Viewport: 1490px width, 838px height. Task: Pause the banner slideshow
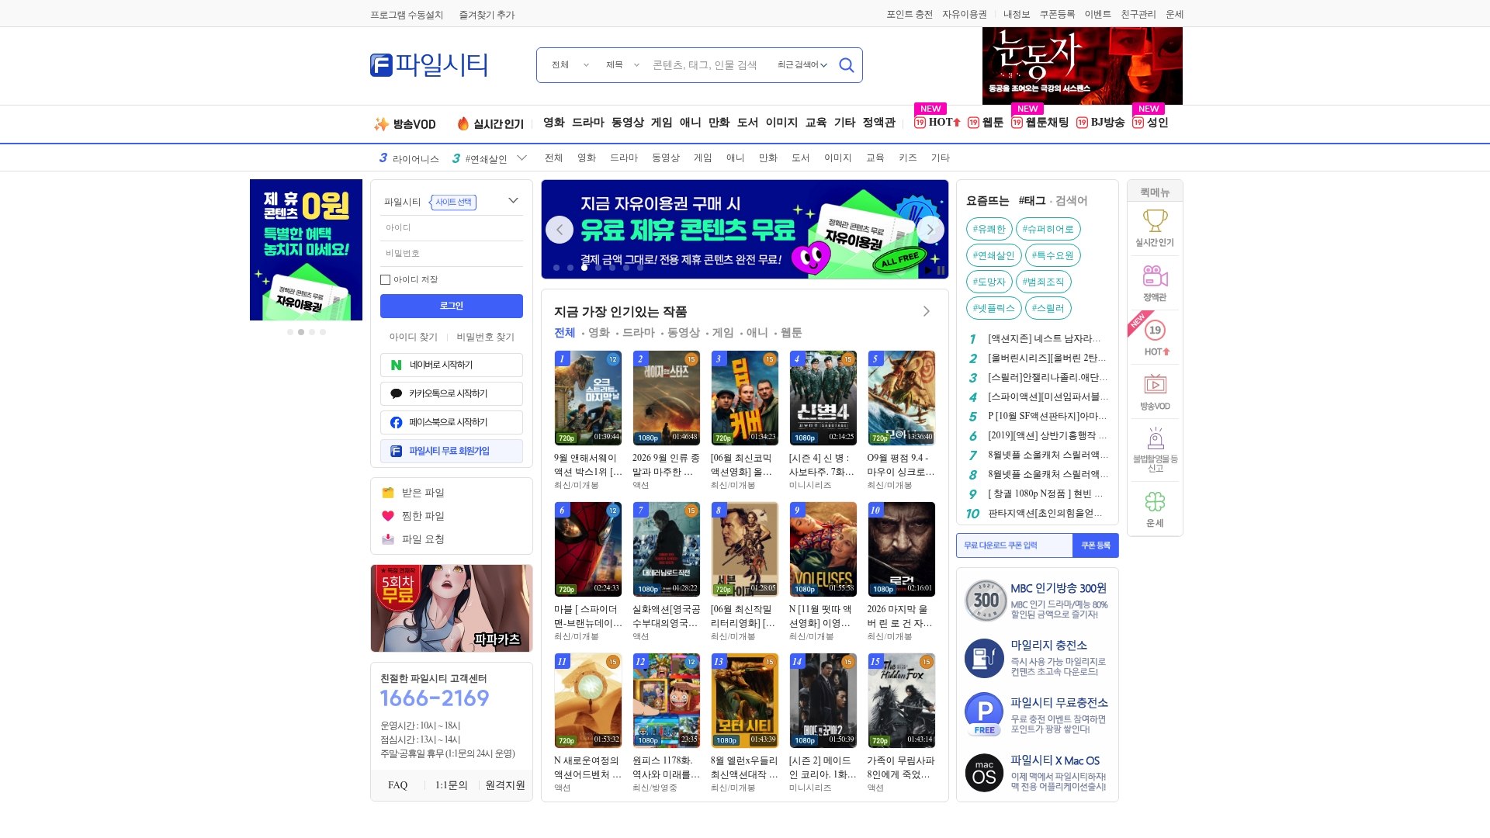[941, 271]
